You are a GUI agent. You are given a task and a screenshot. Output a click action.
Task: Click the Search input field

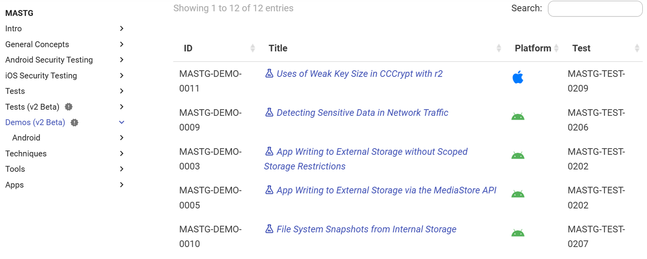tap(595, 9)
